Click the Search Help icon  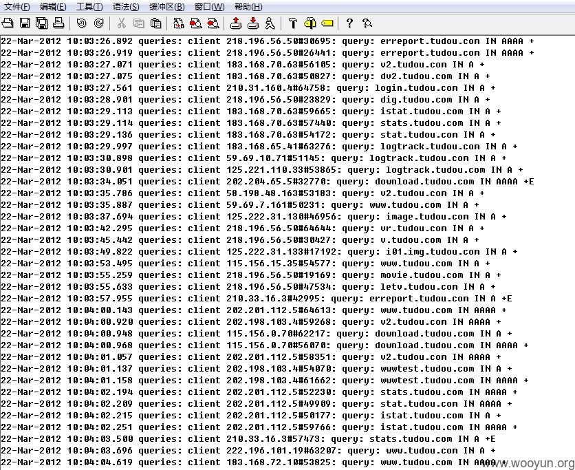(x=367, y=23)
